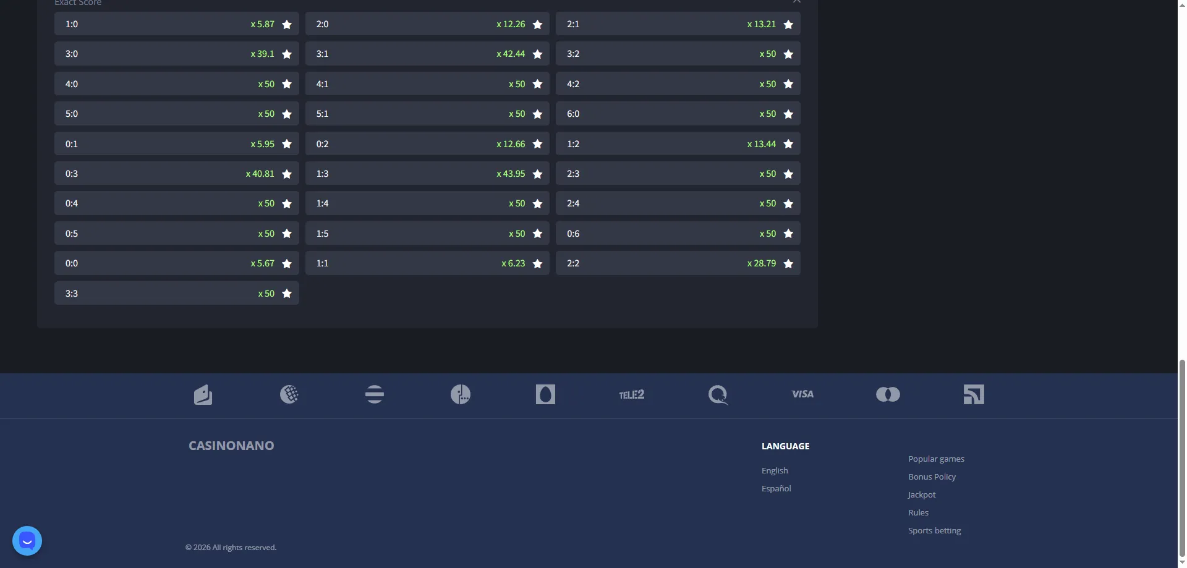Click the wallet payment icon
1187x568 pixels.
203,394
